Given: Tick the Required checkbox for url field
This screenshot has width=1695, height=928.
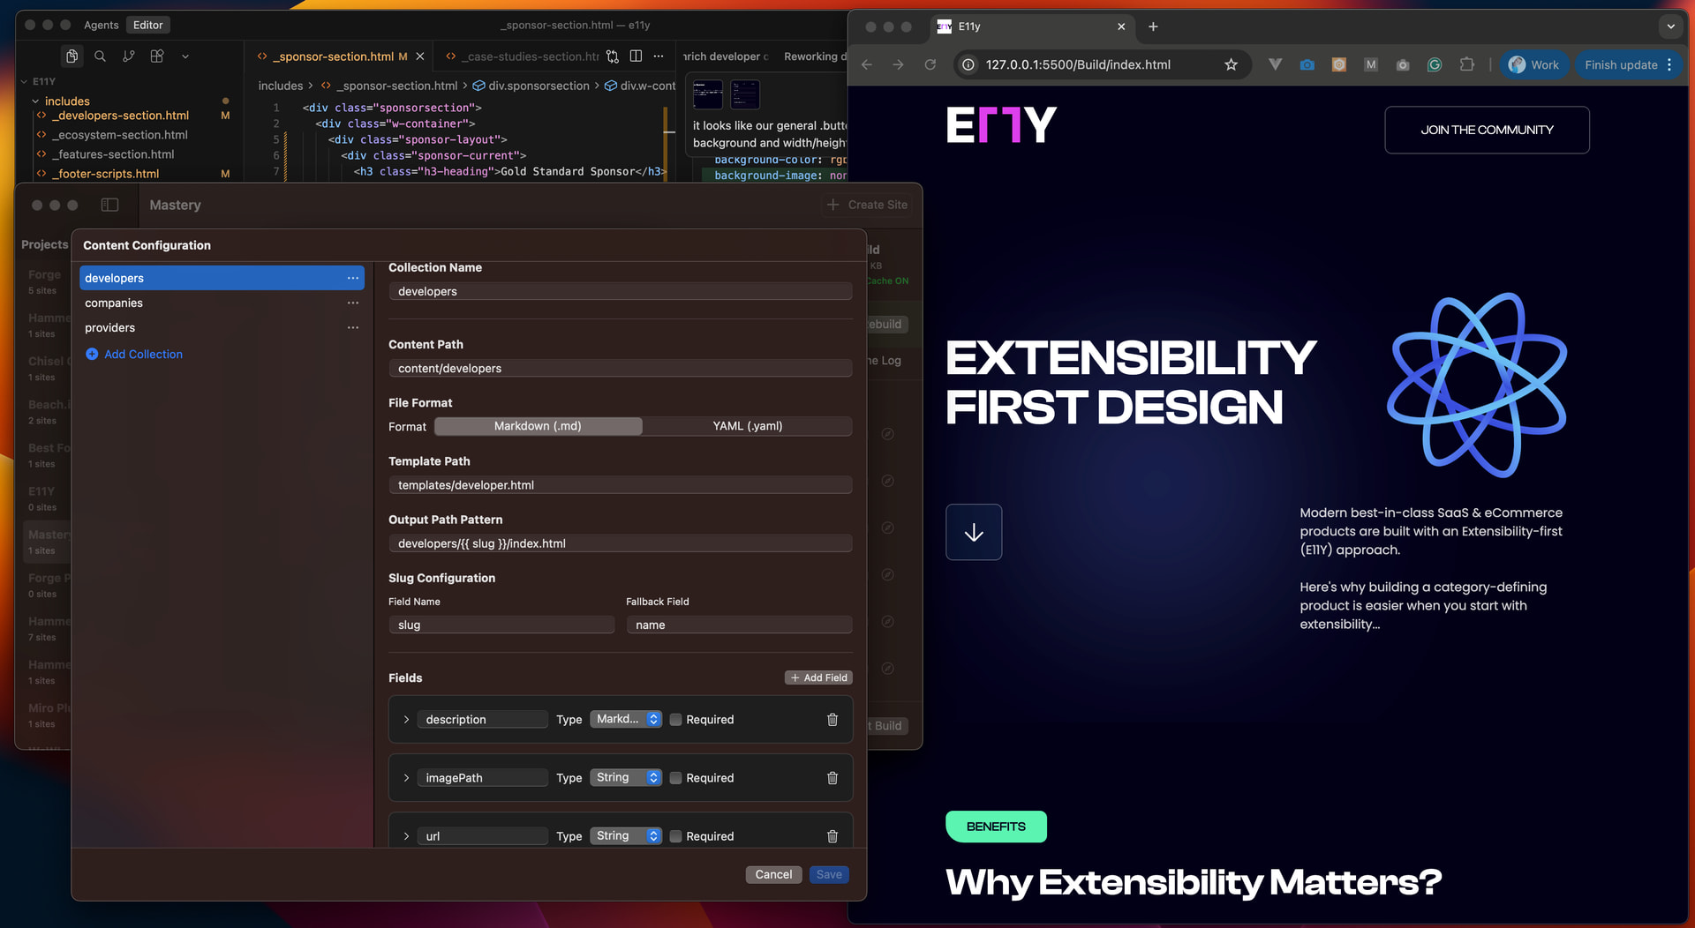Looking at the screenshot, I should (x=676, y=836).
